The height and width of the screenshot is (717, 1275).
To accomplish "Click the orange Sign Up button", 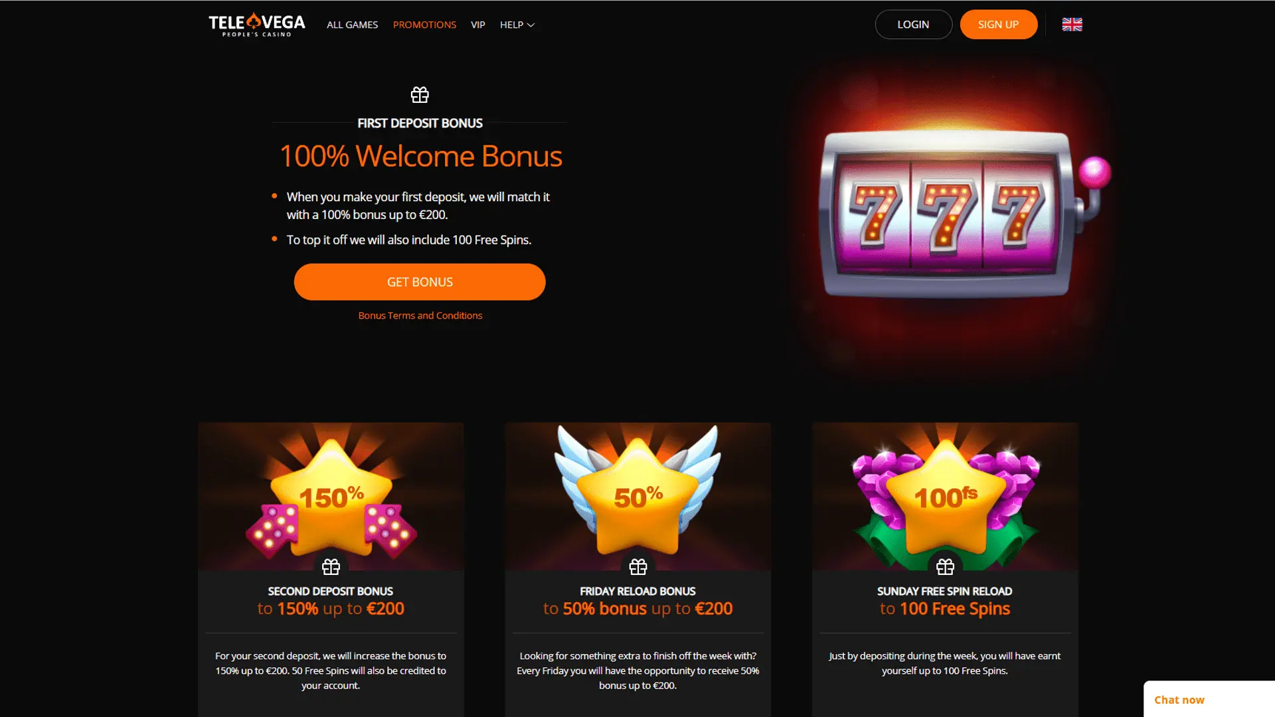I will click(x=998, y=25).
